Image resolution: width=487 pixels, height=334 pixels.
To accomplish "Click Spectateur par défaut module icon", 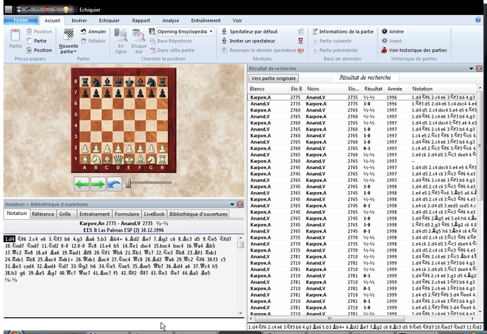I will pos(225,31).
